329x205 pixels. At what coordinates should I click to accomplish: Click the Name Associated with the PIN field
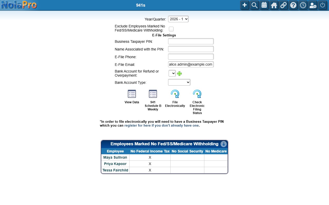coord(191,49)
